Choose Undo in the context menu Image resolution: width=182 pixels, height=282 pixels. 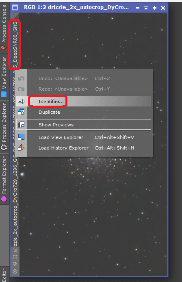tap(84, 78)
